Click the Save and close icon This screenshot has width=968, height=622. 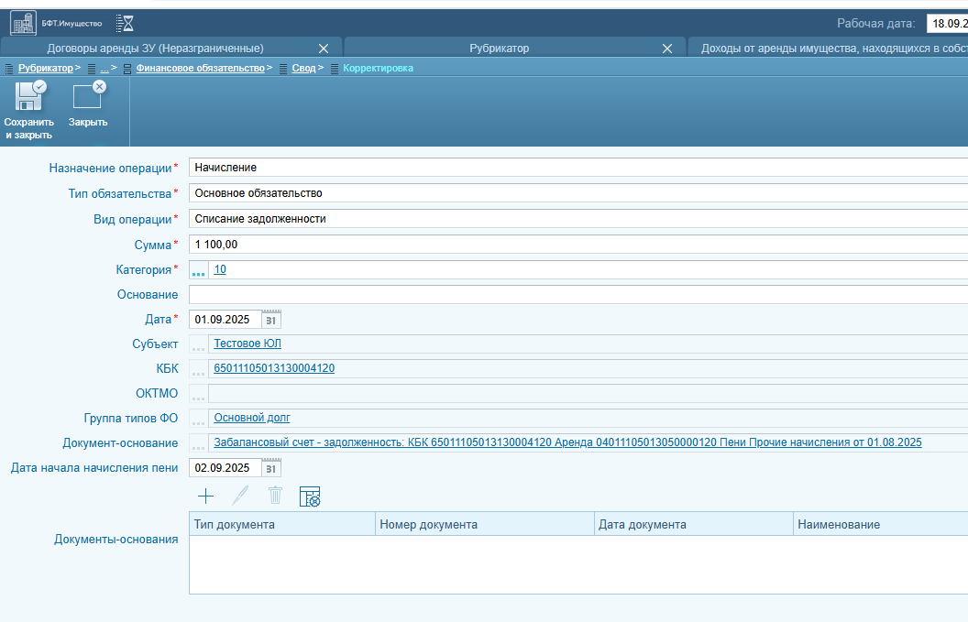29,97
